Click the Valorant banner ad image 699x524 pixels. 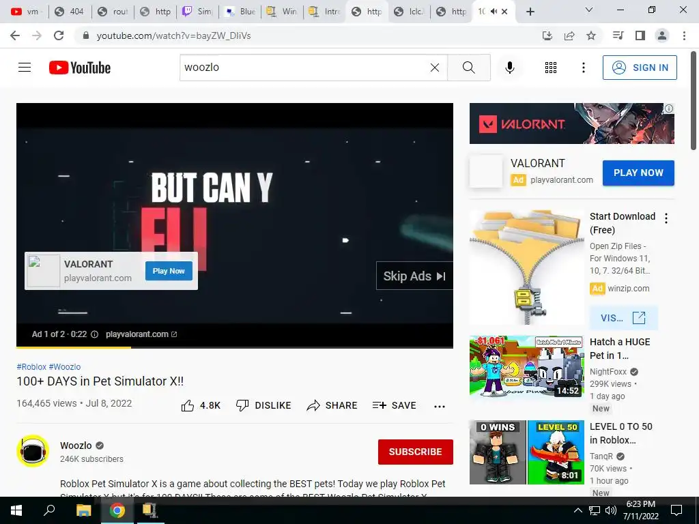pyautogui.click(x=571, y=123)
